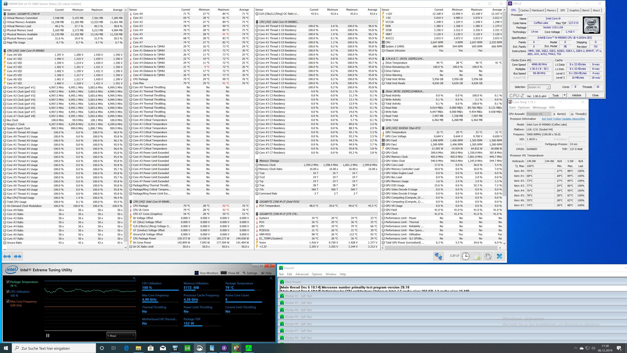
Task: Start logging with the add-sheet icon
Action: tap(477, 257)
